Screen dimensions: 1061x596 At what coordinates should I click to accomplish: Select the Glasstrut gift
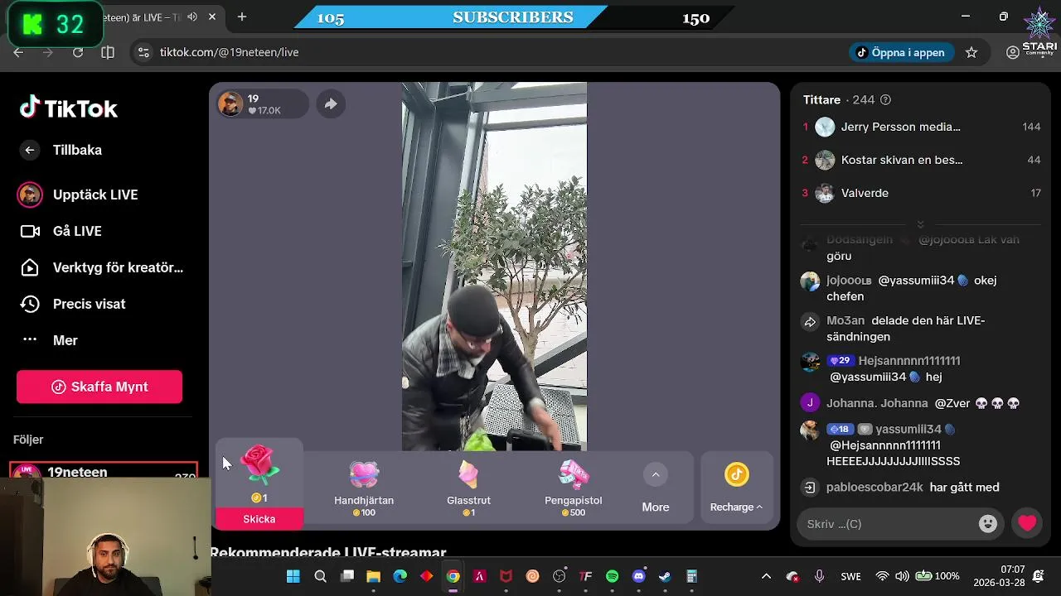468,488
